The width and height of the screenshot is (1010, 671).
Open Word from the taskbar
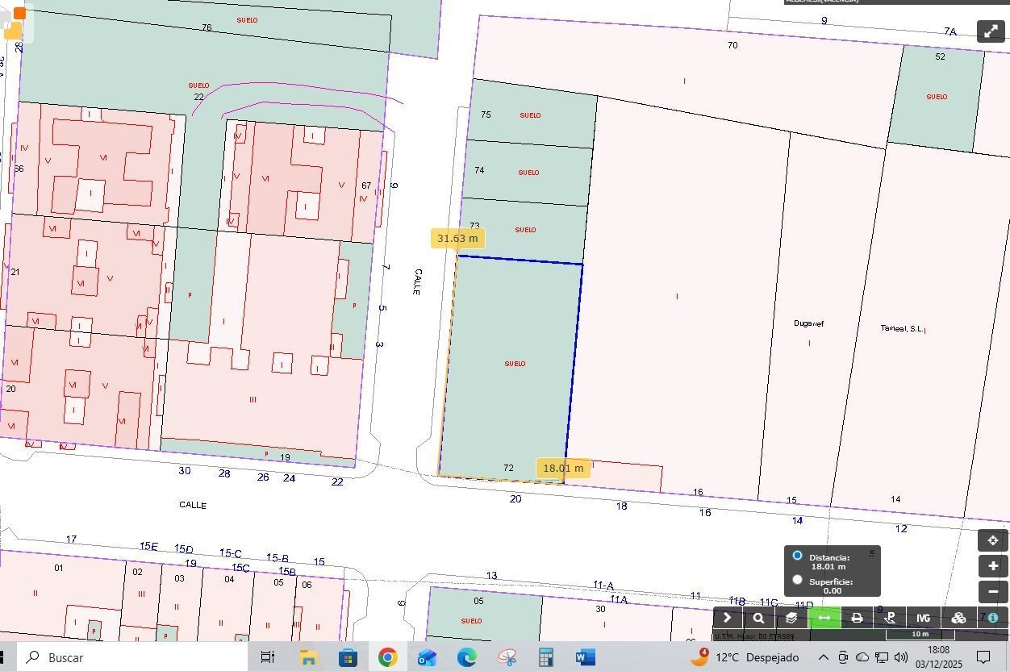point(585,657)
